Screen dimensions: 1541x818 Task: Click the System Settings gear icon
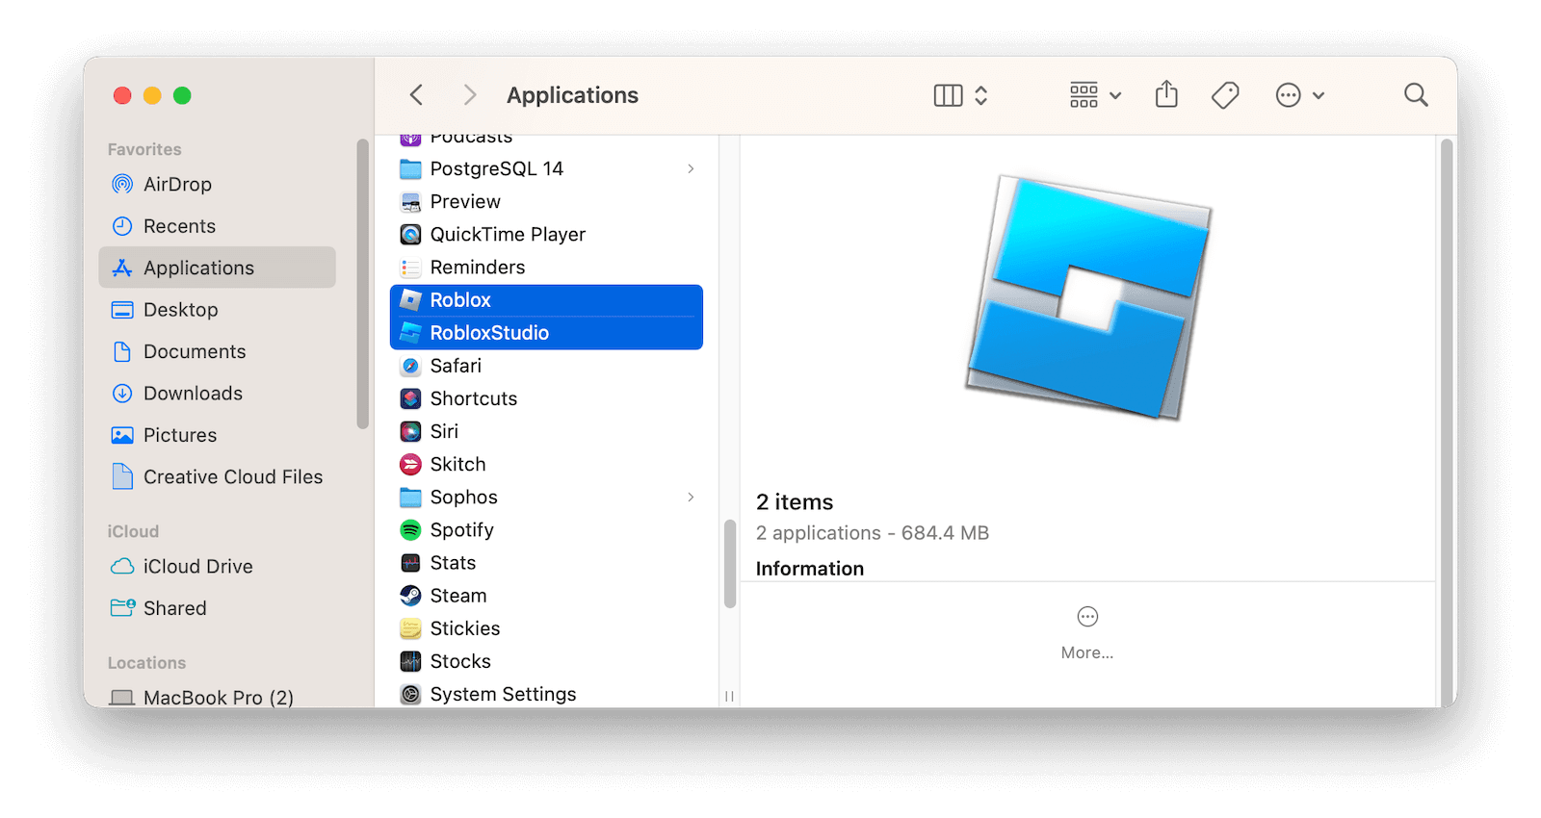[x=410, y=694]
